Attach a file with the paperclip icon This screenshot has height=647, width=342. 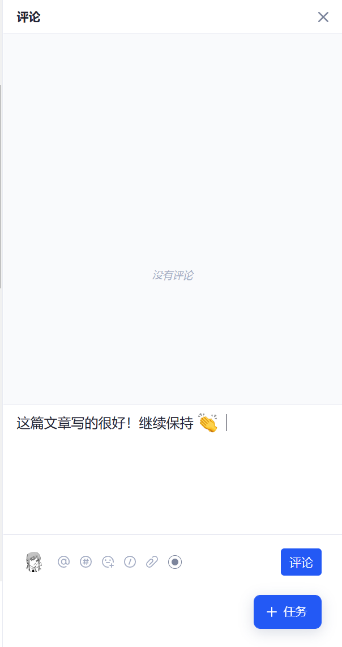pos(152,561)
